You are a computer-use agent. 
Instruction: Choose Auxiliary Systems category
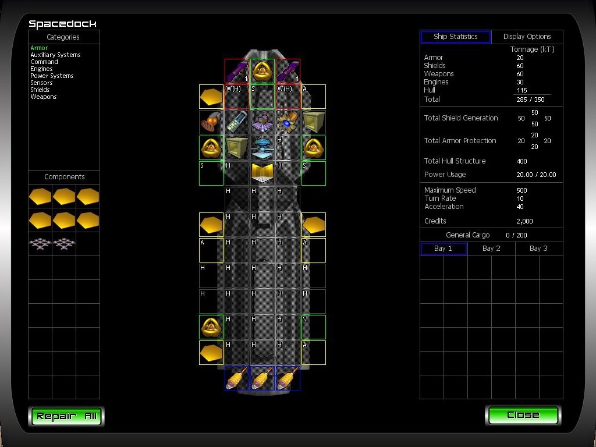[55, 55]
